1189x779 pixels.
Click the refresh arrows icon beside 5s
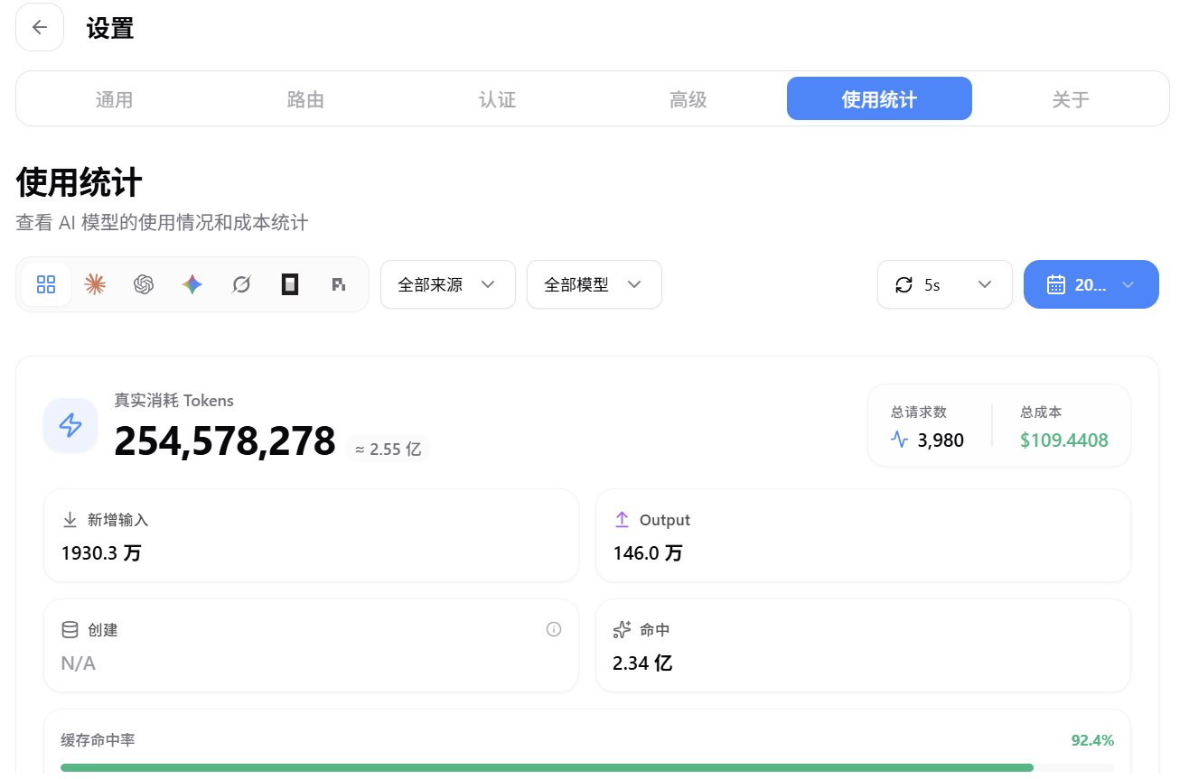tap(903, 284)
